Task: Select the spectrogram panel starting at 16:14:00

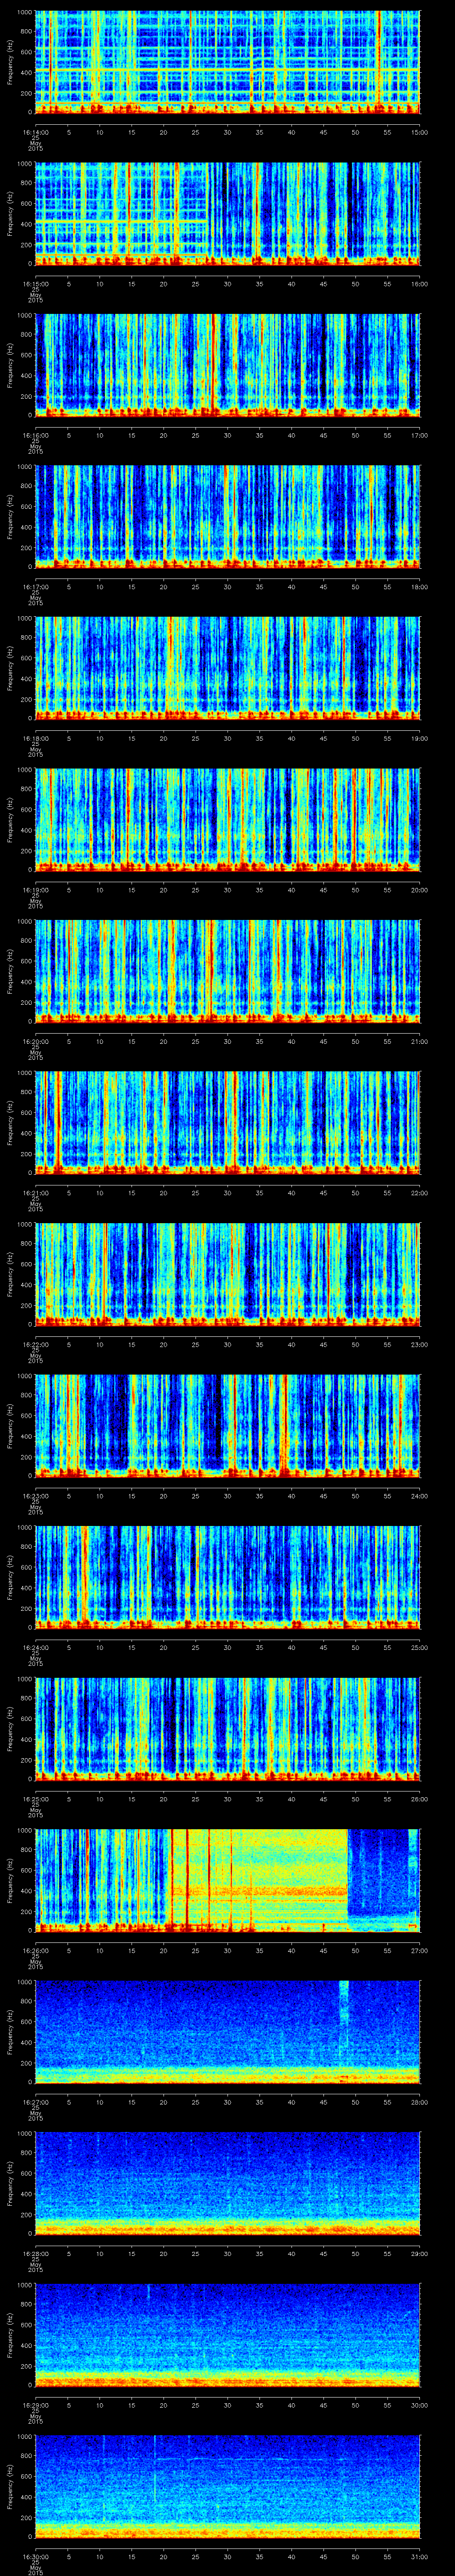Action: click(x=228, y=62)
